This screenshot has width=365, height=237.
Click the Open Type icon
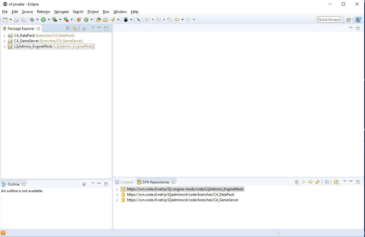[x=98, y=20]
